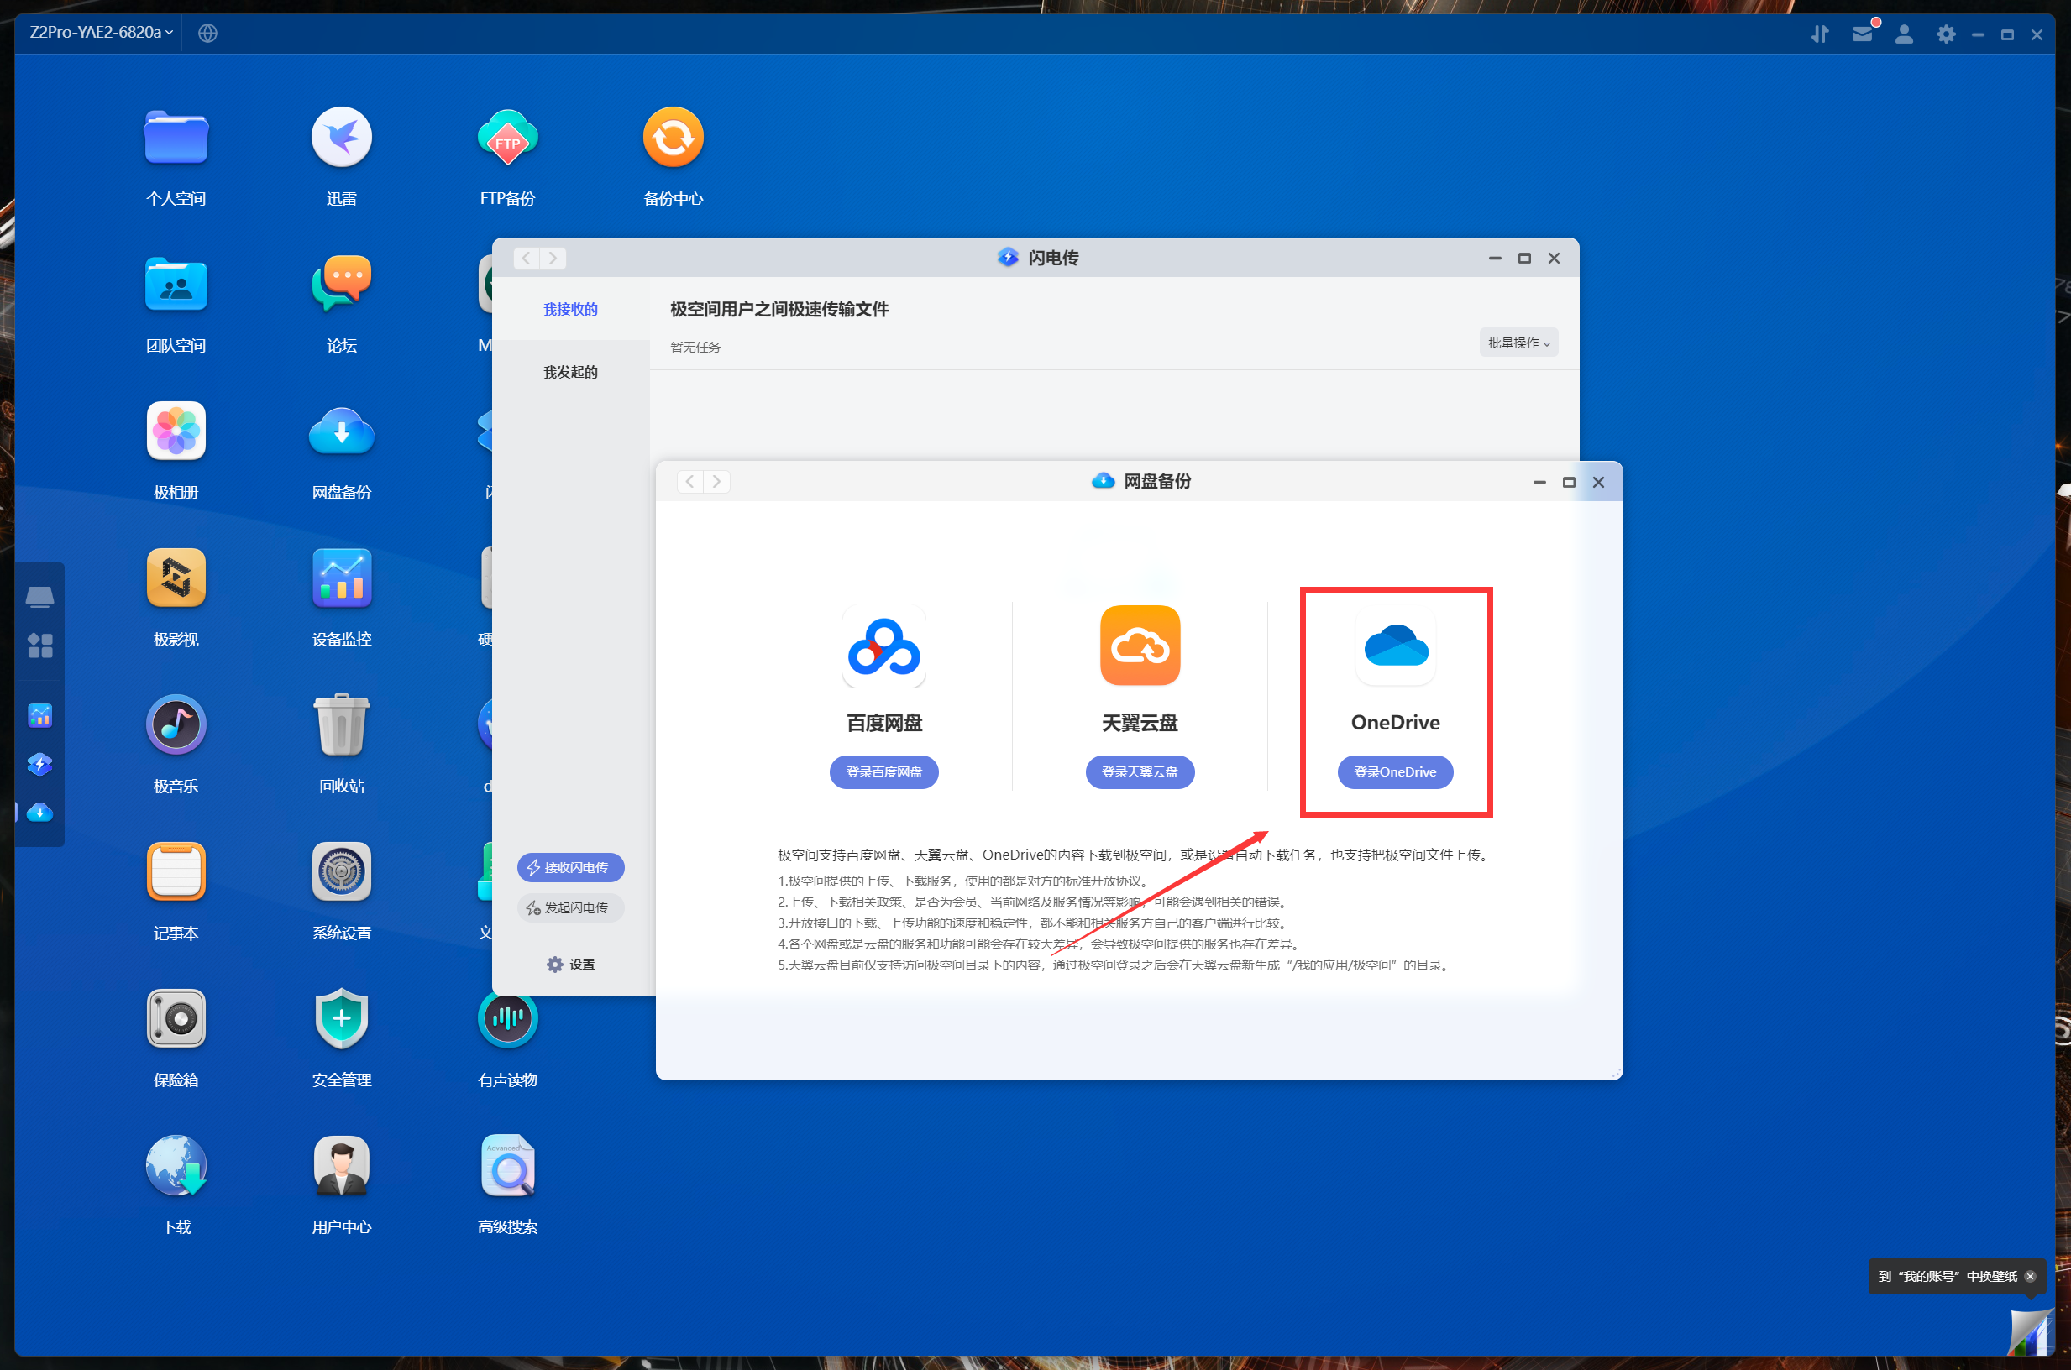Open the 设备监控 monitoring app
This screenshot has width=2071, height=1370.
coord(342,578)
